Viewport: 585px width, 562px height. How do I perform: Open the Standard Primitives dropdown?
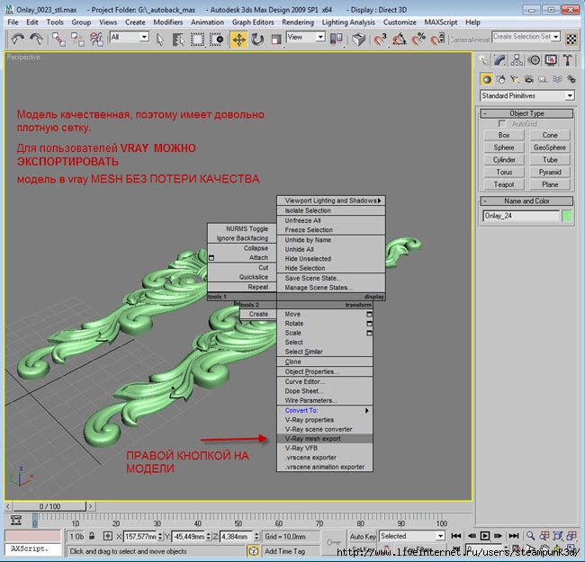527,96
